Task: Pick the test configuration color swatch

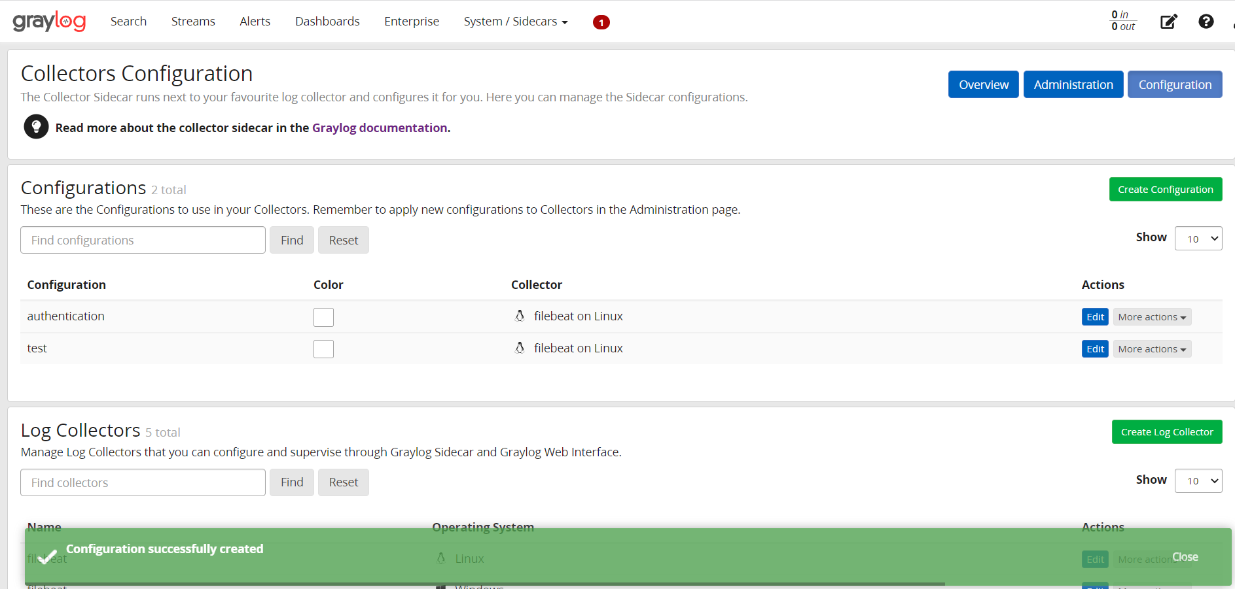Action: point(323,349)
